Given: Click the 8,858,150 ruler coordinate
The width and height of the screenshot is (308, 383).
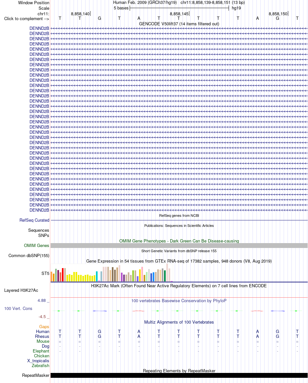Looking at the screenshot, I should pyautogui.click(x=278, y=14).
